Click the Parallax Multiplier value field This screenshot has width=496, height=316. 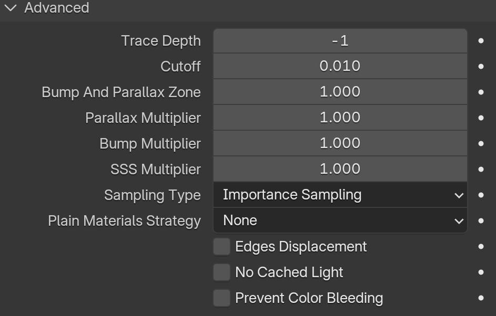(x=340, y=118)
